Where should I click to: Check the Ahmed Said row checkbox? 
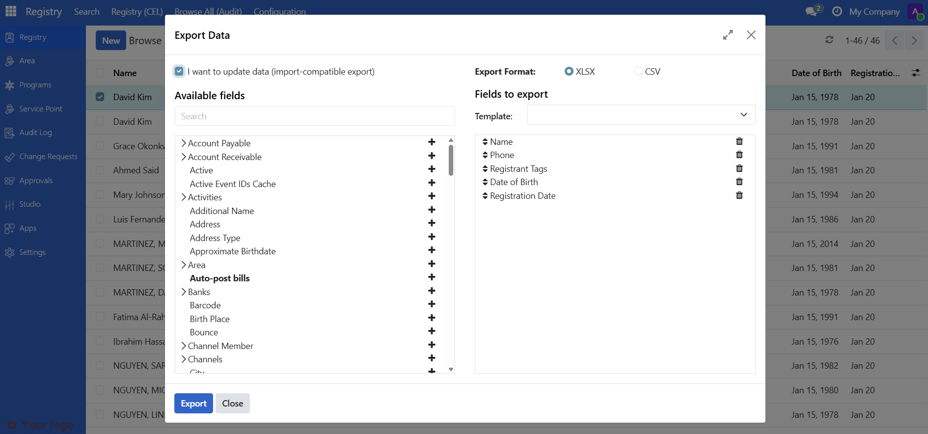coord(100,170)
